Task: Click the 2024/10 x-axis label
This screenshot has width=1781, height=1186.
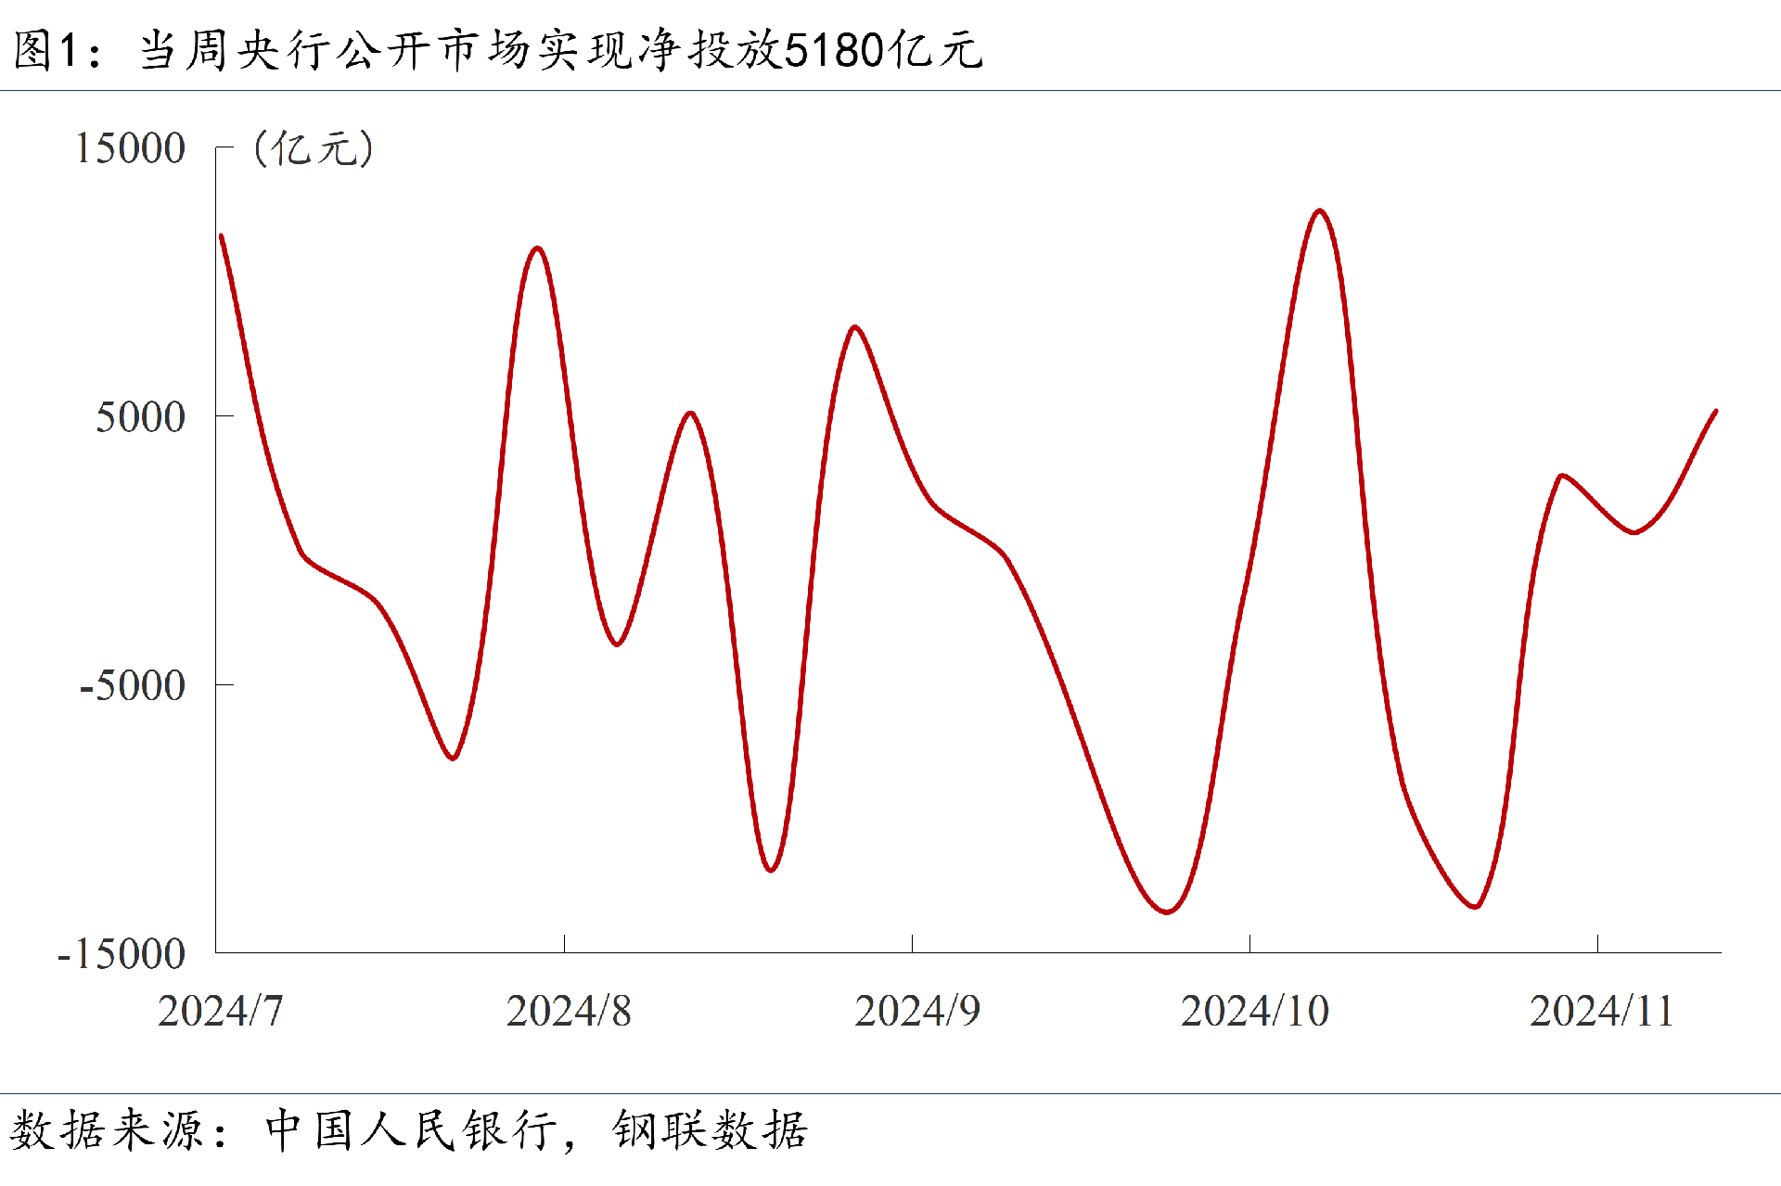Action: [x=1254, y=1011]
